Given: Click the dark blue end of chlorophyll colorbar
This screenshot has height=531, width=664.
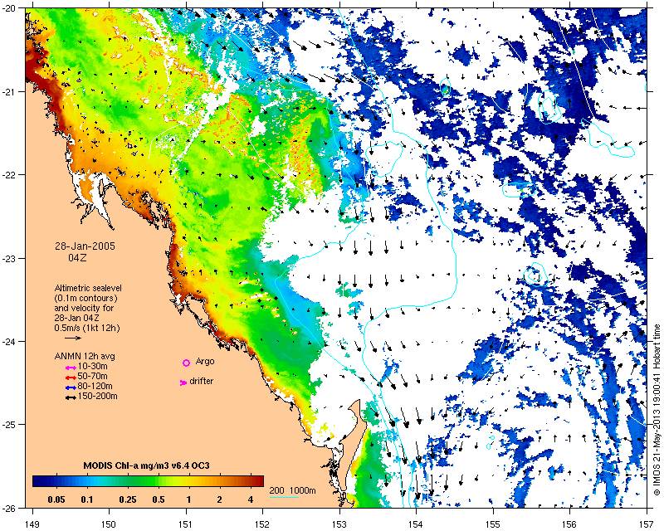Looking at the screenshot, I should 37,481.
